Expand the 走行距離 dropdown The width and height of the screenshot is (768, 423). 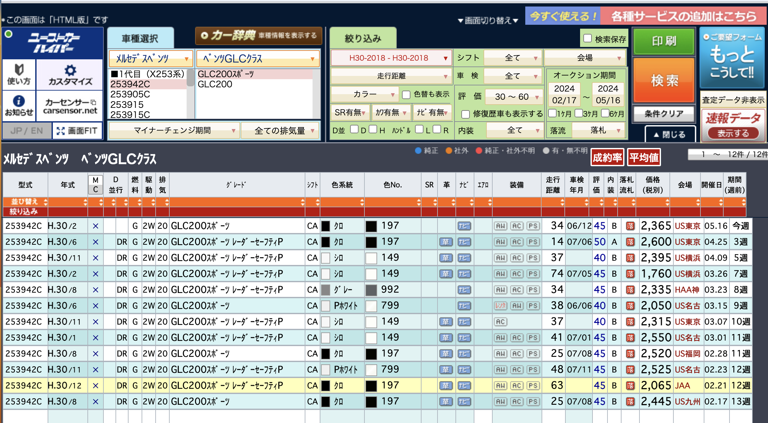tap(391, 76)
